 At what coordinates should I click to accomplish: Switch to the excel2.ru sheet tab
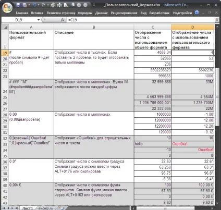click(x=45, y=208)
